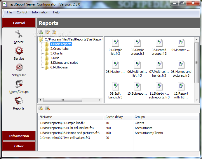The image size is (202, 159).
Task: Click the cache delay value 100
Action: (x=108, y=133)
